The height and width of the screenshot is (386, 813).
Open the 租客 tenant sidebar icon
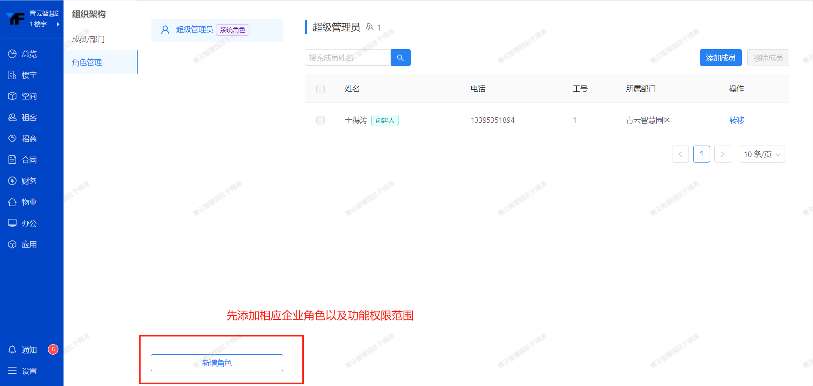(12, 117)
